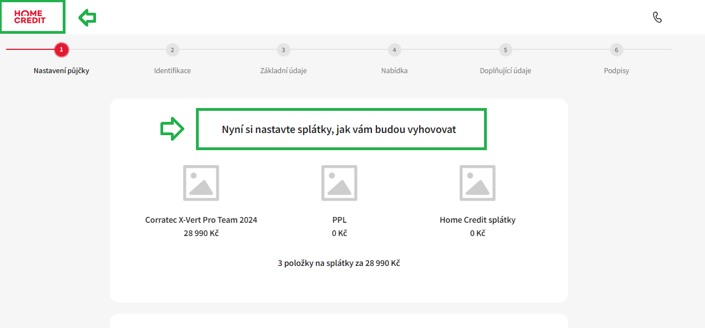Click the Home Credit splátky item name
The image size is (705, 328).
[477, 220]
